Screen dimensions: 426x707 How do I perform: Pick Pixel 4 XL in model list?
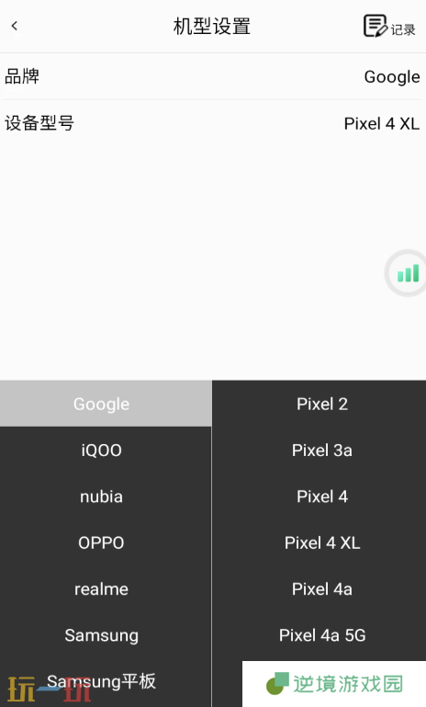click(322, 542)
